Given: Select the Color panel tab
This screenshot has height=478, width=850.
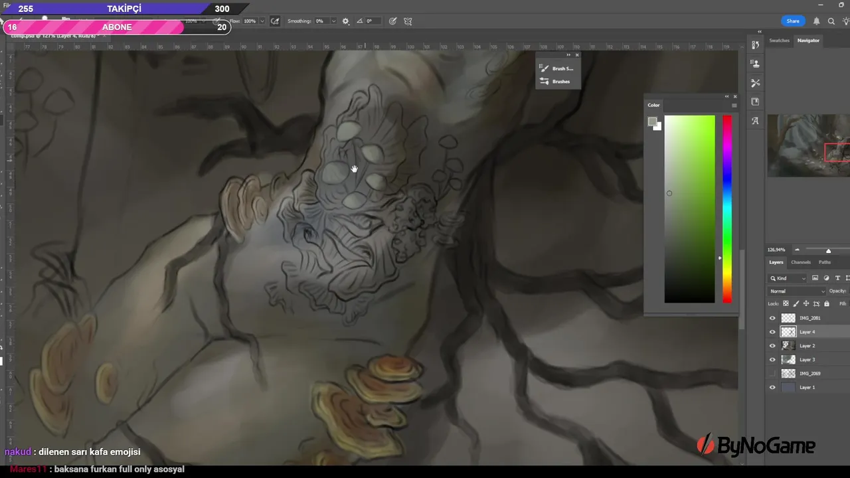Looking at the screenshot, I should [654, 105].
